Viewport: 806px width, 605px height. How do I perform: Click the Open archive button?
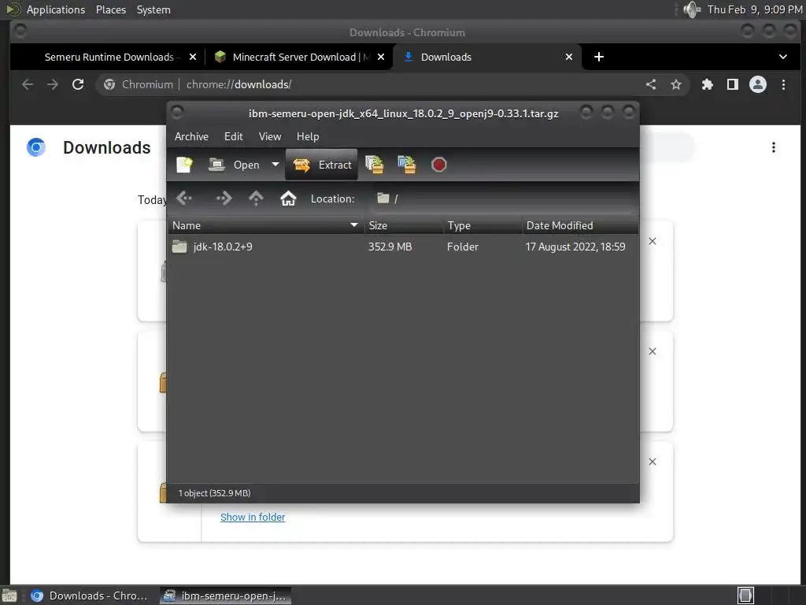(x=235, y=165)
